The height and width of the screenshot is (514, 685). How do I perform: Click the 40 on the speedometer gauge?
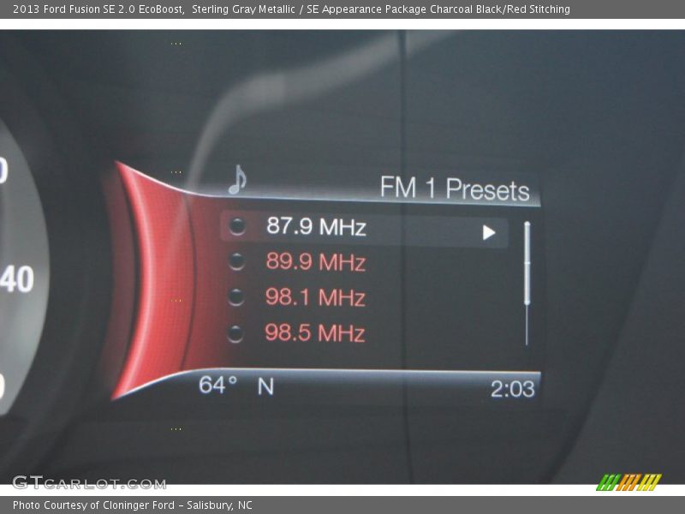[x=16, y=279]
